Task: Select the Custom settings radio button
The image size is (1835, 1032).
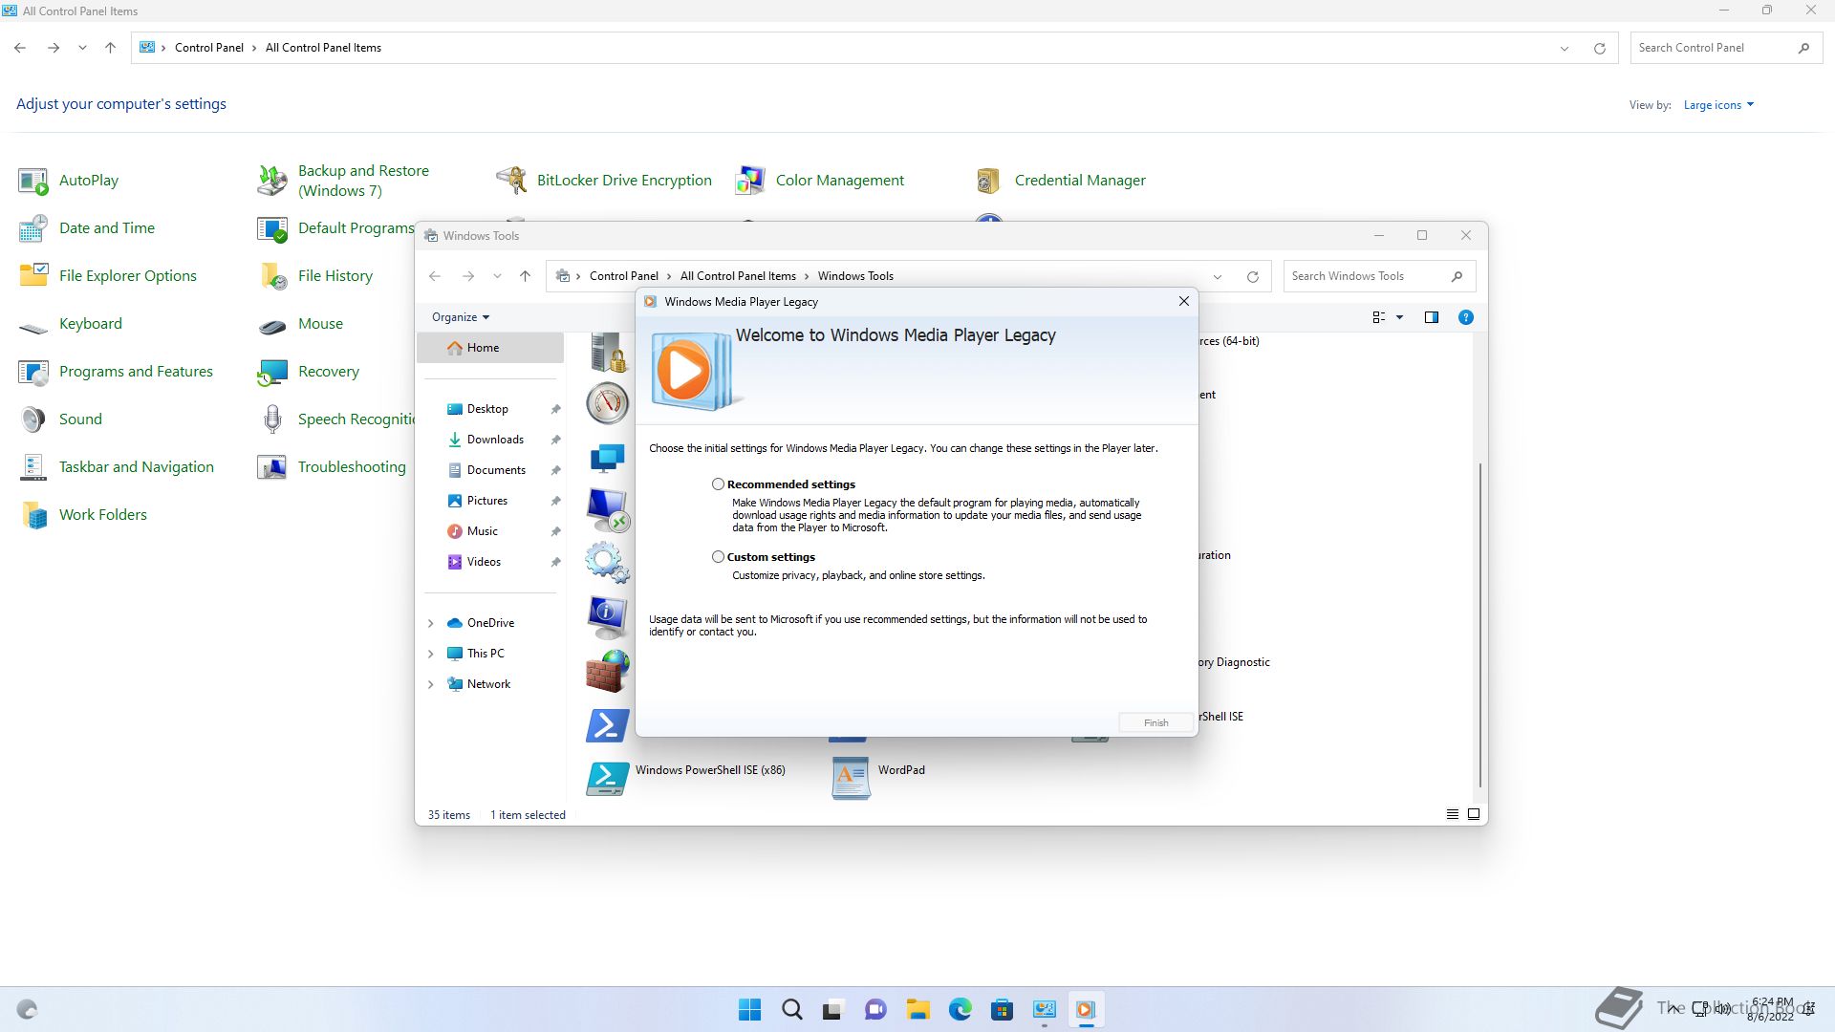Action: 718,557
